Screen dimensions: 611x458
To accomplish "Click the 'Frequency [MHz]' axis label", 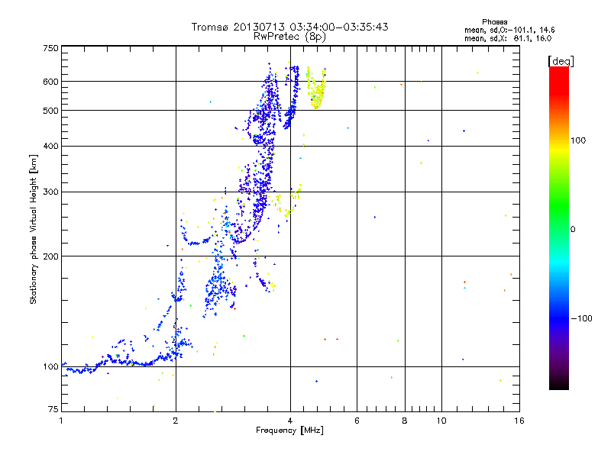I will 289,431.
